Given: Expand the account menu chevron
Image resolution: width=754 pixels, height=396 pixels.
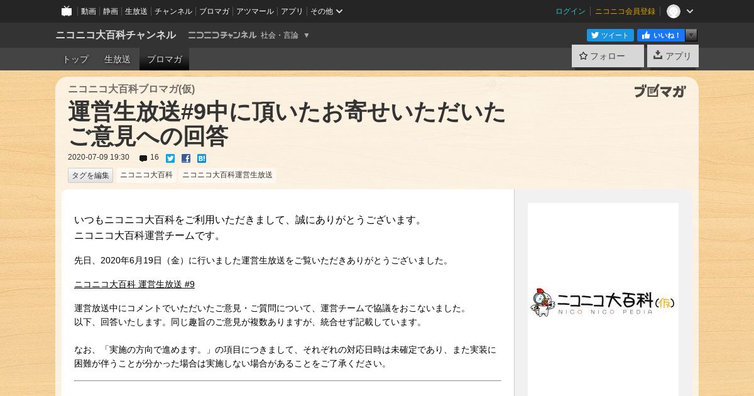Looking at the screenshot, I should click(x=690, y=11).
